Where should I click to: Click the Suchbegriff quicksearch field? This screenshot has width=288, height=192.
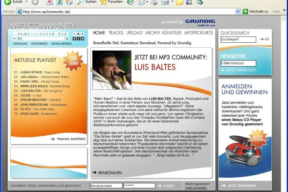(x=238, y=39)
